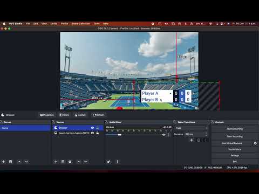
Task: Click Start Virtual Camera
Action: (231, 143)
